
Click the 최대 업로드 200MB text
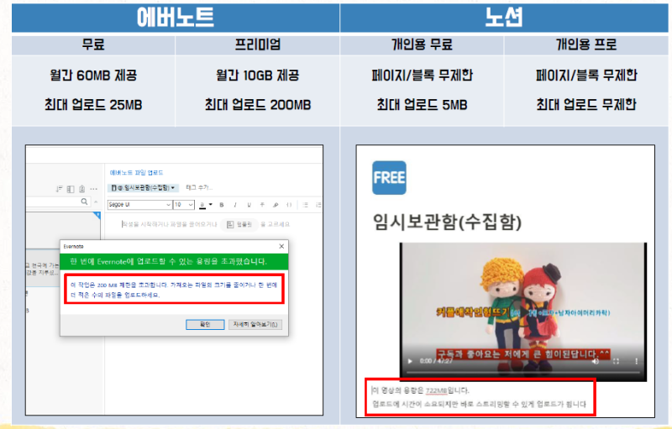pos(258,104)
